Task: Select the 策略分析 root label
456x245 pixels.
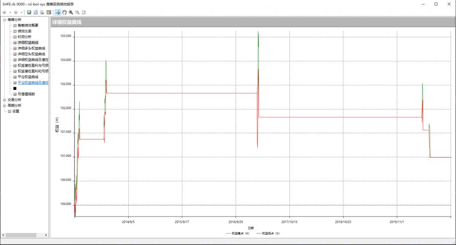Action: (15, 20)
